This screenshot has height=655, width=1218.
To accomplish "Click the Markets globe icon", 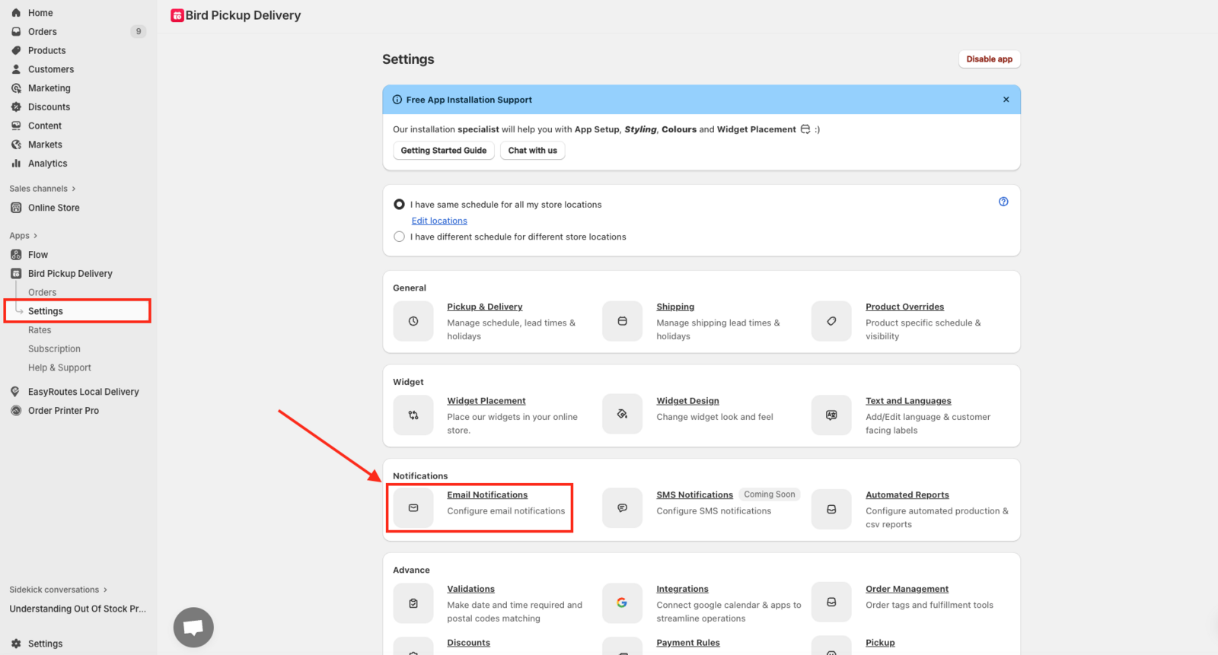I will [x=16, y=145].
